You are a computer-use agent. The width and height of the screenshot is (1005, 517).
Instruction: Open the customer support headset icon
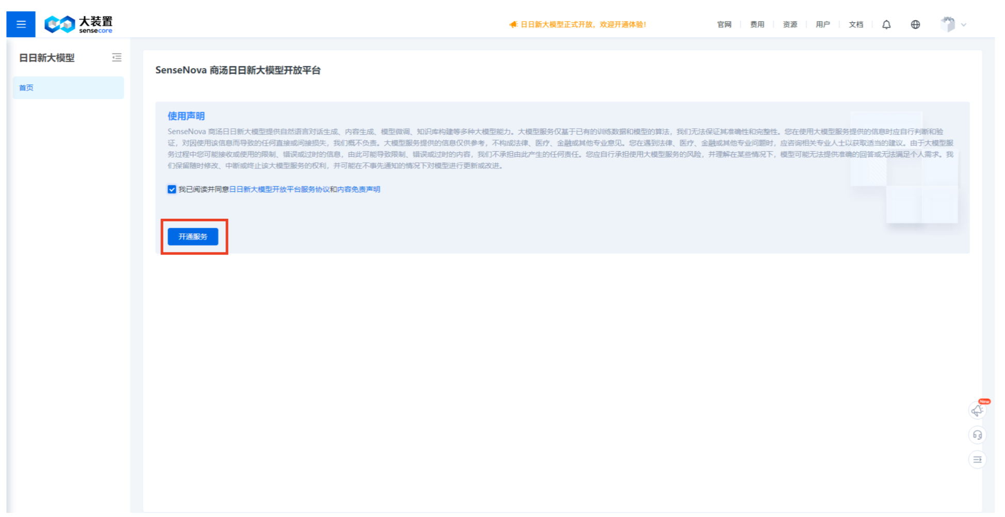coord(977,435)
